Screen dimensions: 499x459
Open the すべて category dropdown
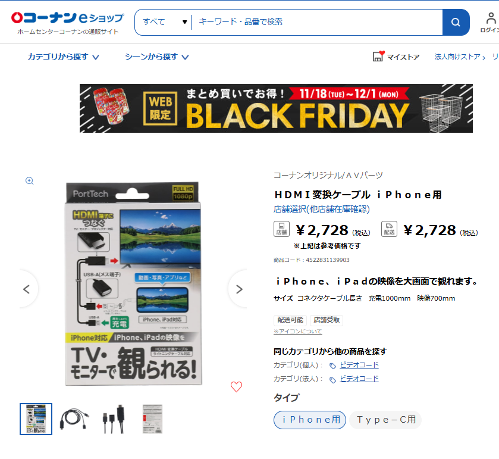164,22
